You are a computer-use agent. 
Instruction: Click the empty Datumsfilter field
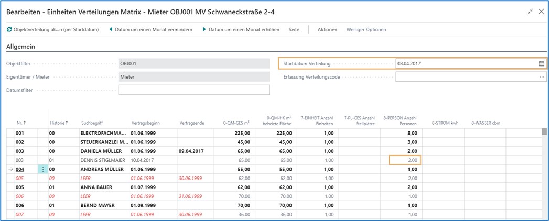[194, 90]
